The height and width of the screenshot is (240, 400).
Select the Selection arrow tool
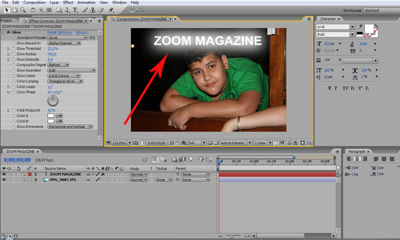click(5, 10)
